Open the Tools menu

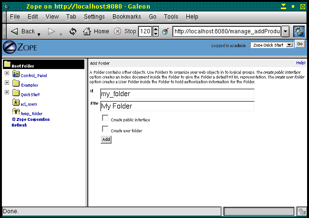(x=171, y=17)
